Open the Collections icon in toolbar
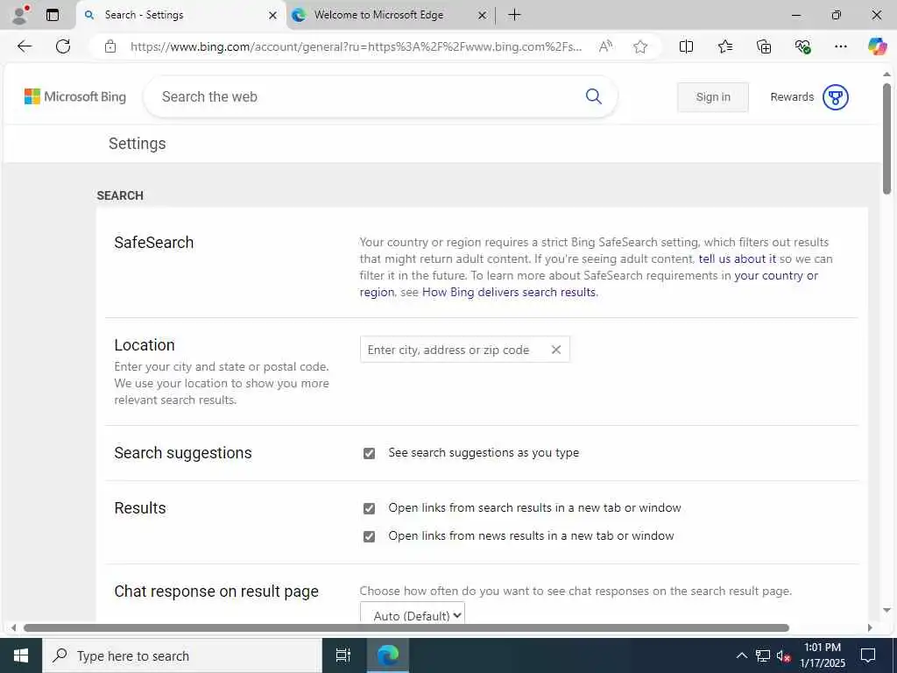 point(764,46)
